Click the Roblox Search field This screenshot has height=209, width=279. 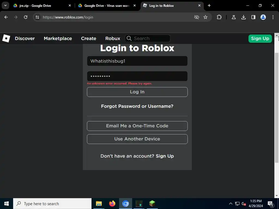click(x=147, y=38)
